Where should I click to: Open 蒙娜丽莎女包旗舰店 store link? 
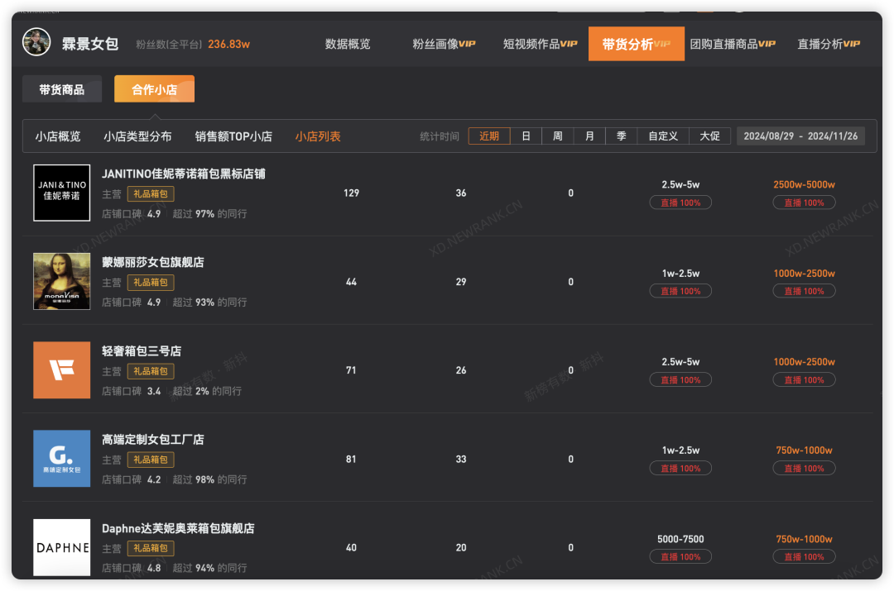pos(153,262)
